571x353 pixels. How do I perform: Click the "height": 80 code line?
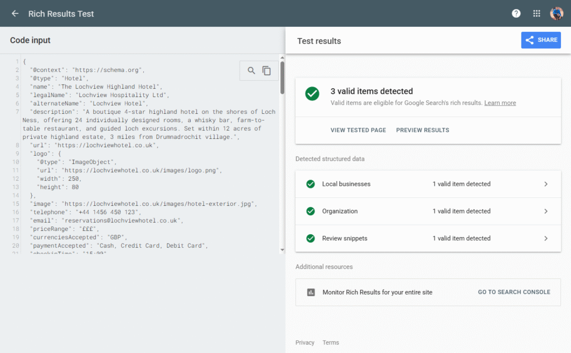[x=57, y=187]
